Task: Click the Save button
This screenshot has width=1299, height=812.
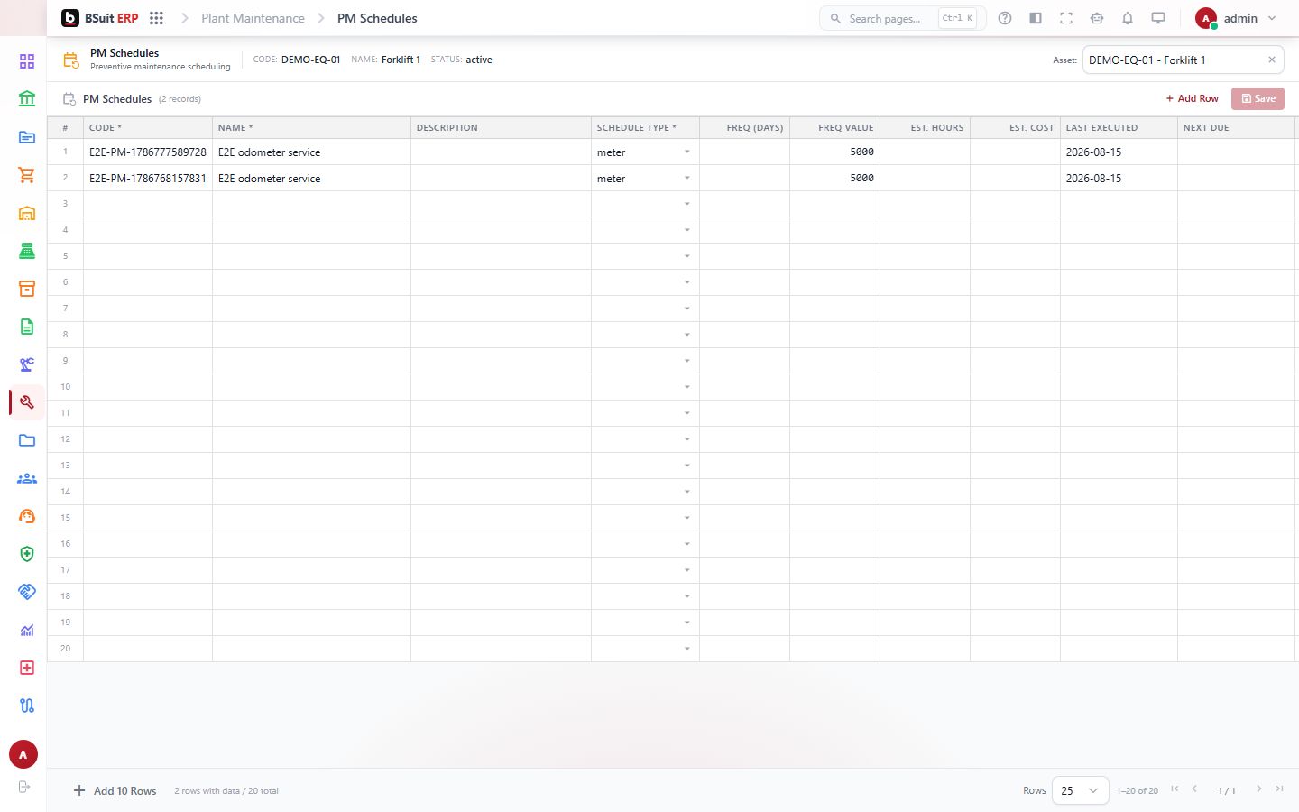Action: (1258, 98)
